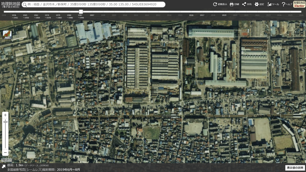Select the 1974~1978 photo period
Image resolution: width=306 pixels, height=172 pixels.
click(47, 16)
